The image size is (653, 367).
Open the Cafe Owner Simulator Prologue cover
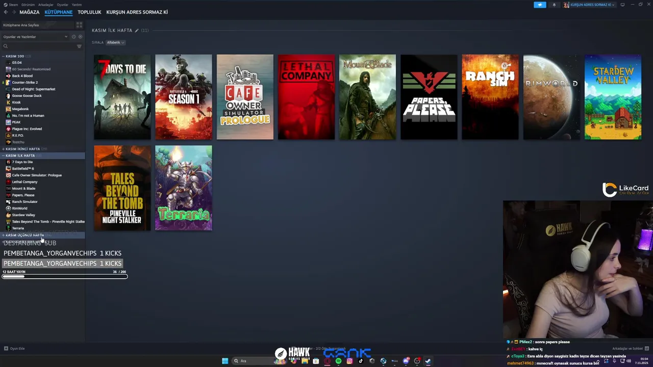coord(245,97)
